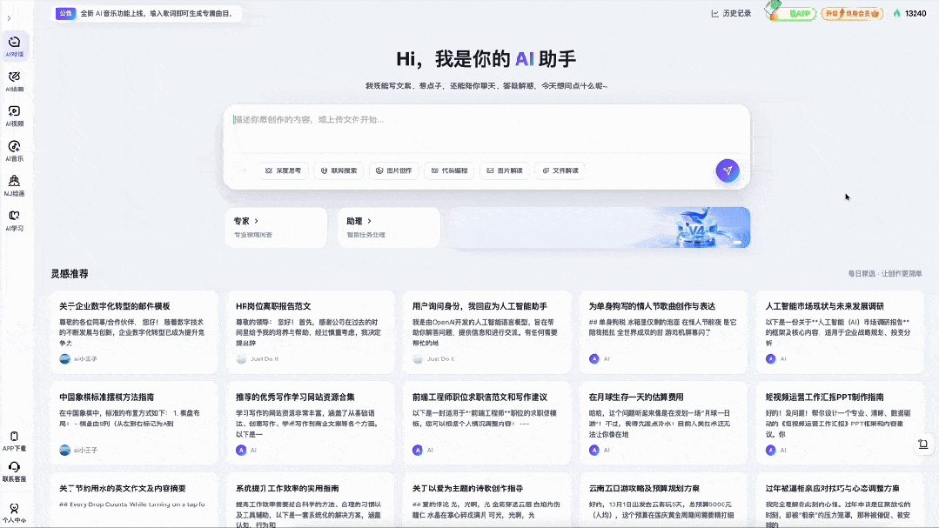Open the AI视频 video section
This screenshot has height=528, width=939.
[x=15, y=117]
